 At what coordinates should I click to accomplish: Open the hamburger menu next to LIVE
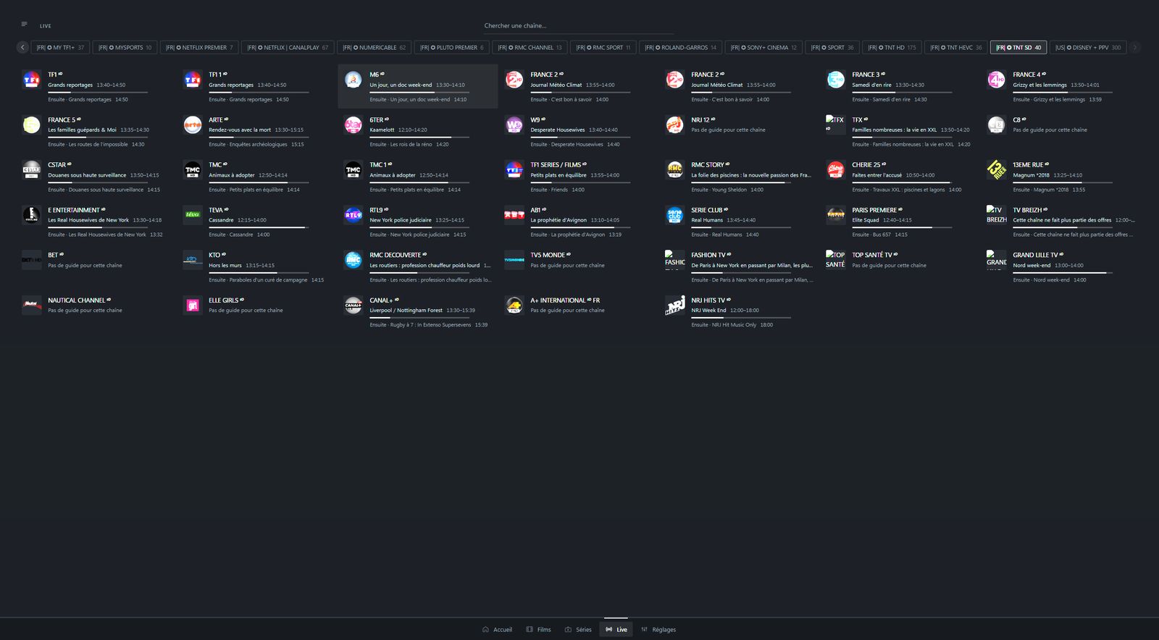pyautogui.click(x=24, y=25)
